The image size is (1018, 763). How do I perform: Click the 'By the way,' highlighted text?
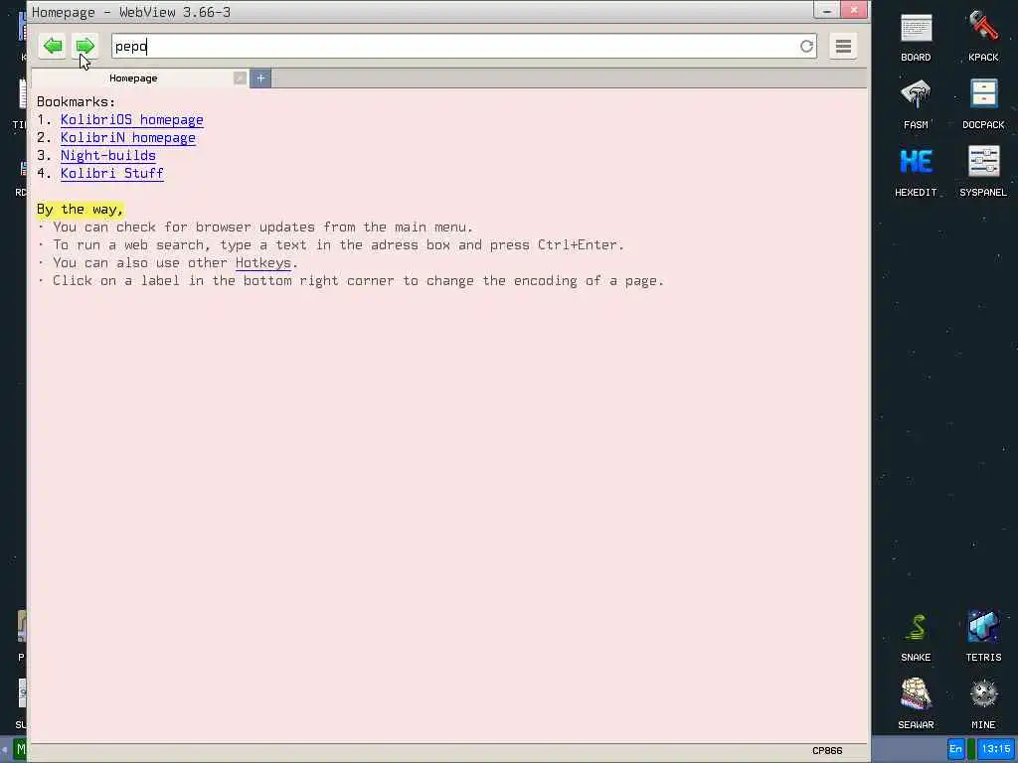80,210
